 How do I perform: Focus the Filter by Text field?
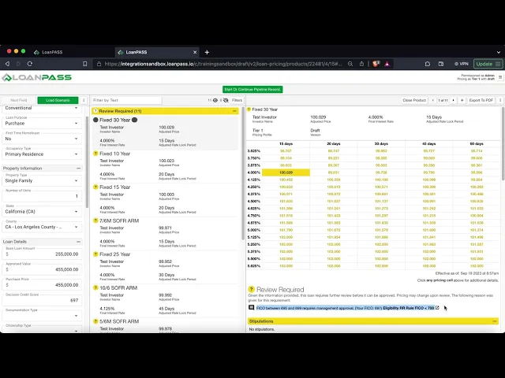[x=126, y=100]
